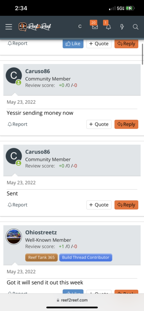Tap the account avatar letter C in header
This screenshot has height=311, width=144.
[x=80, y=27]
